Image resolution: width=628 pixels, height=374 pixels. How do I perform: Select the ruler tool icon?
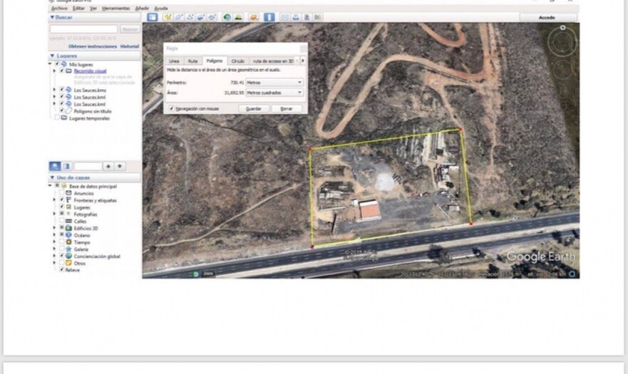[x=269, y=17]
